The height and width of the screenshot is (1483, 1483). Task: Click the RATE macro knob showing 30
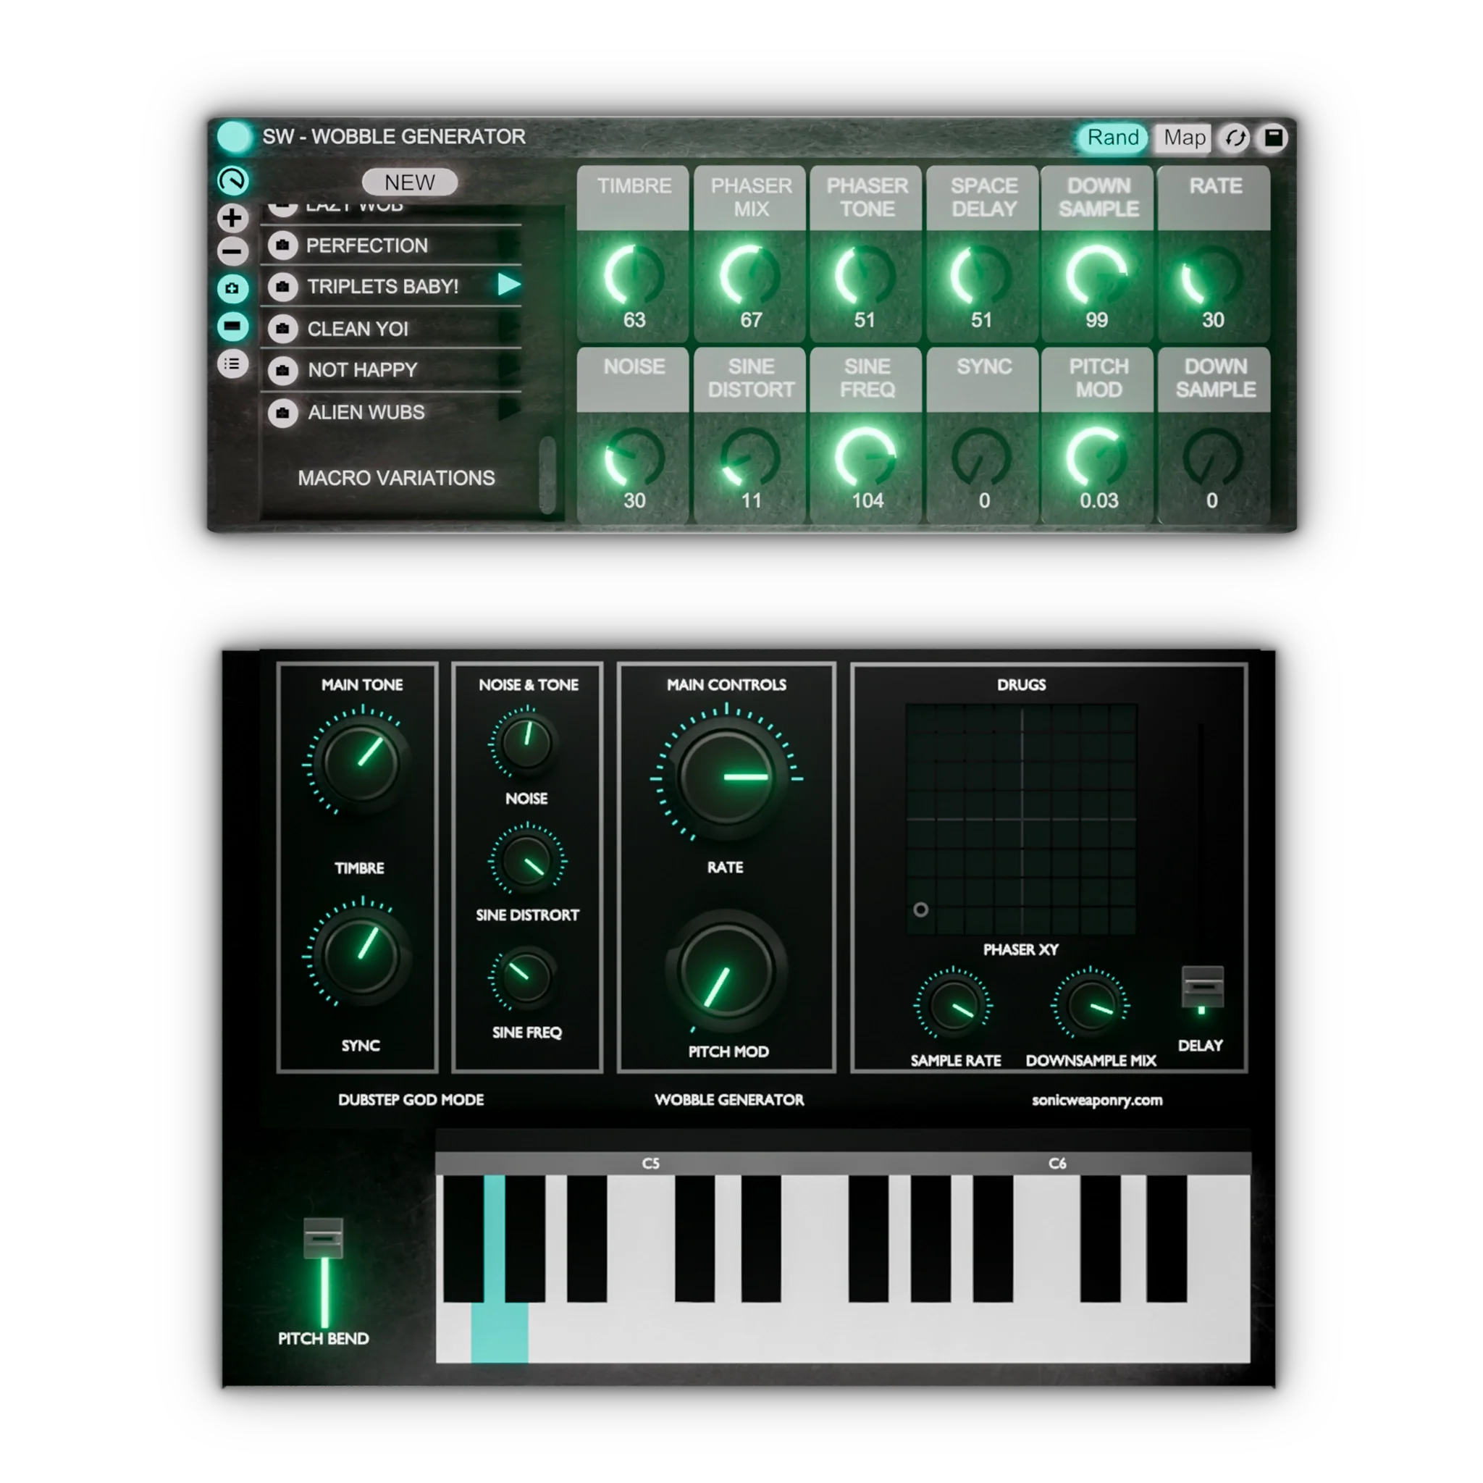tap(1213, 274)
